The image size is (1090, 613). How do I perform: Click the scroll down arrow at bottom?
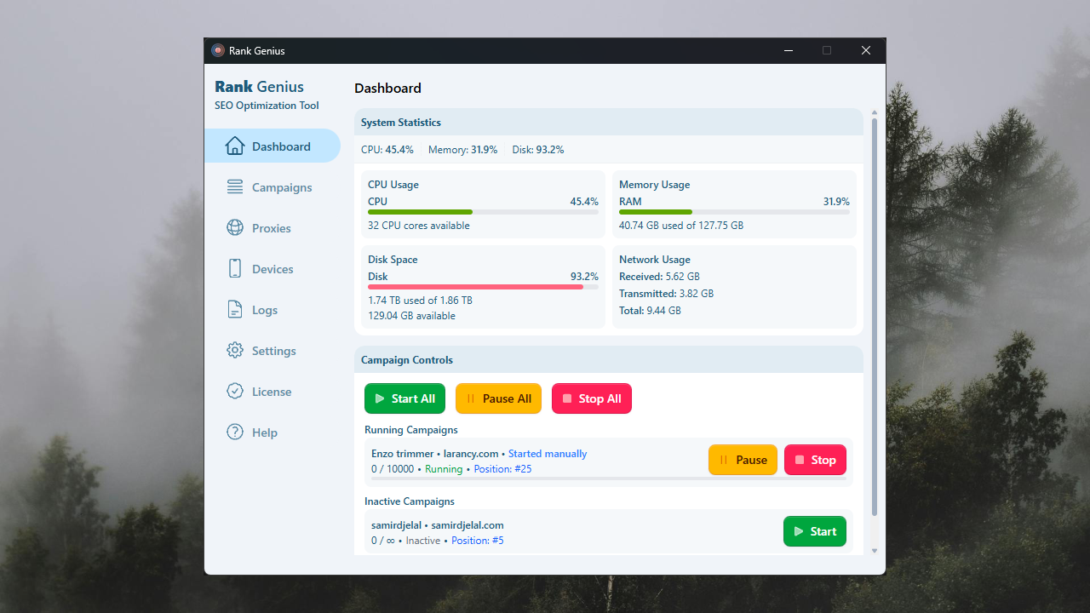click(x=874, y=551)
